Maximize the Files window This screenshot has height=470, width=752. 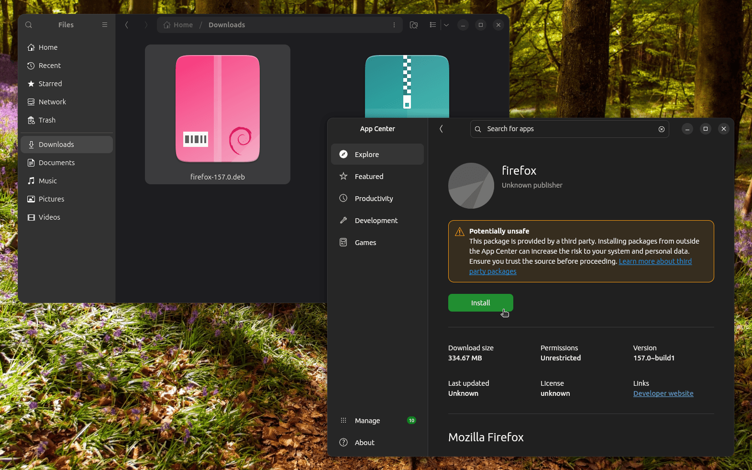pyautogui.click(x=481, y=25)
